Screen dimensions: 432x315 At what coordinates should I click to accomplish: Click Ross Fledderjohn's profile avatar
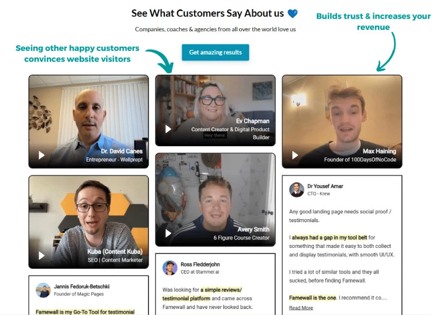(170, 268)
